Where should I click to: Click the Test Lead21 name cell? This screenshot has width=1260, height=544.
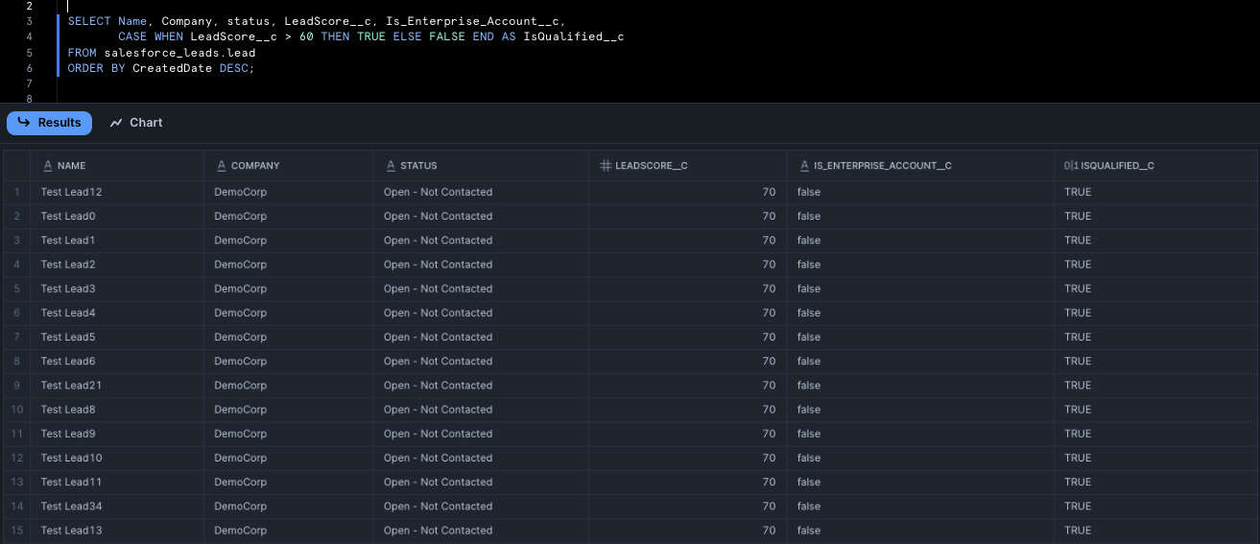pyautogui.click(x=71, y=386)
